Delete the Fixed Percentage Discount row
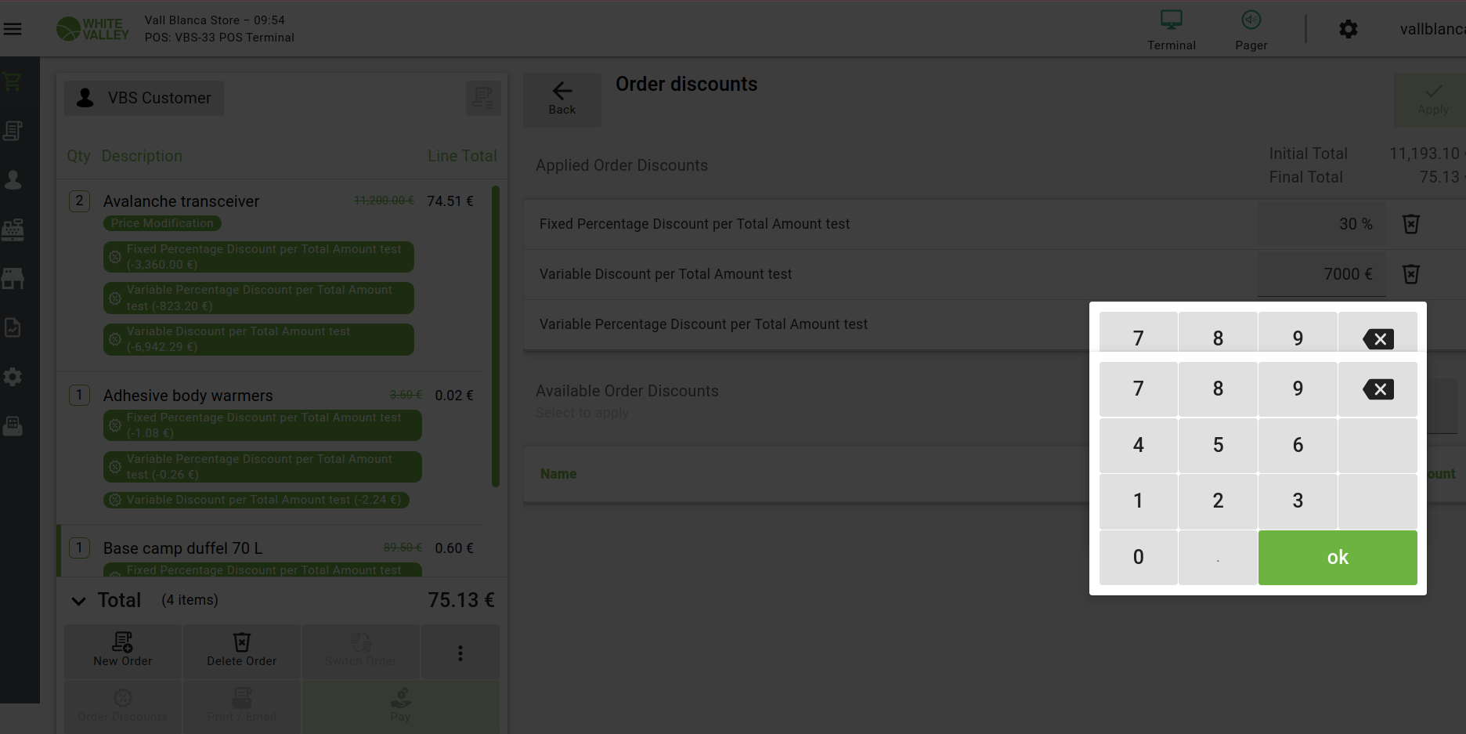The width and height of the screenshot is (1466, 734). tap(1410, 224)
